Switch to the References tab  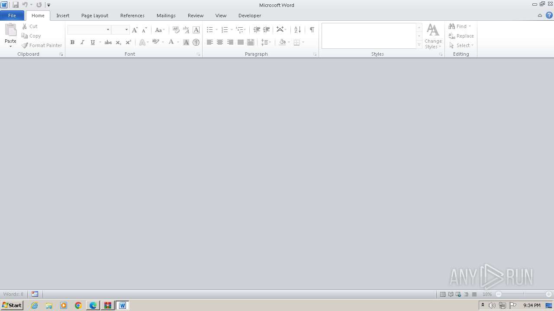[x=132, y=16]
